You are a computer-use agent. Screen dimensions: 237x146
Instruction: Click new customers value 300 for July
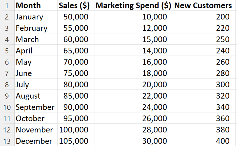click(x=204, y=84)
